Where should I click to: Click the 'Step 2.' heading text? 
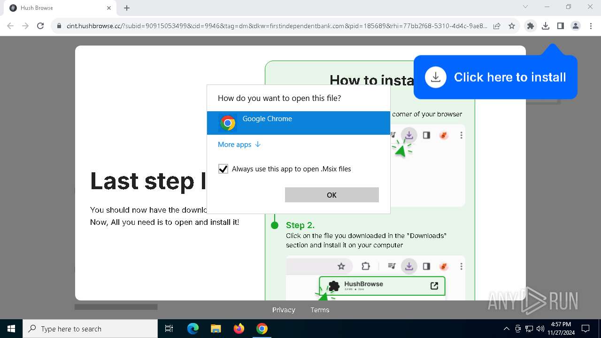coord(300,225)
